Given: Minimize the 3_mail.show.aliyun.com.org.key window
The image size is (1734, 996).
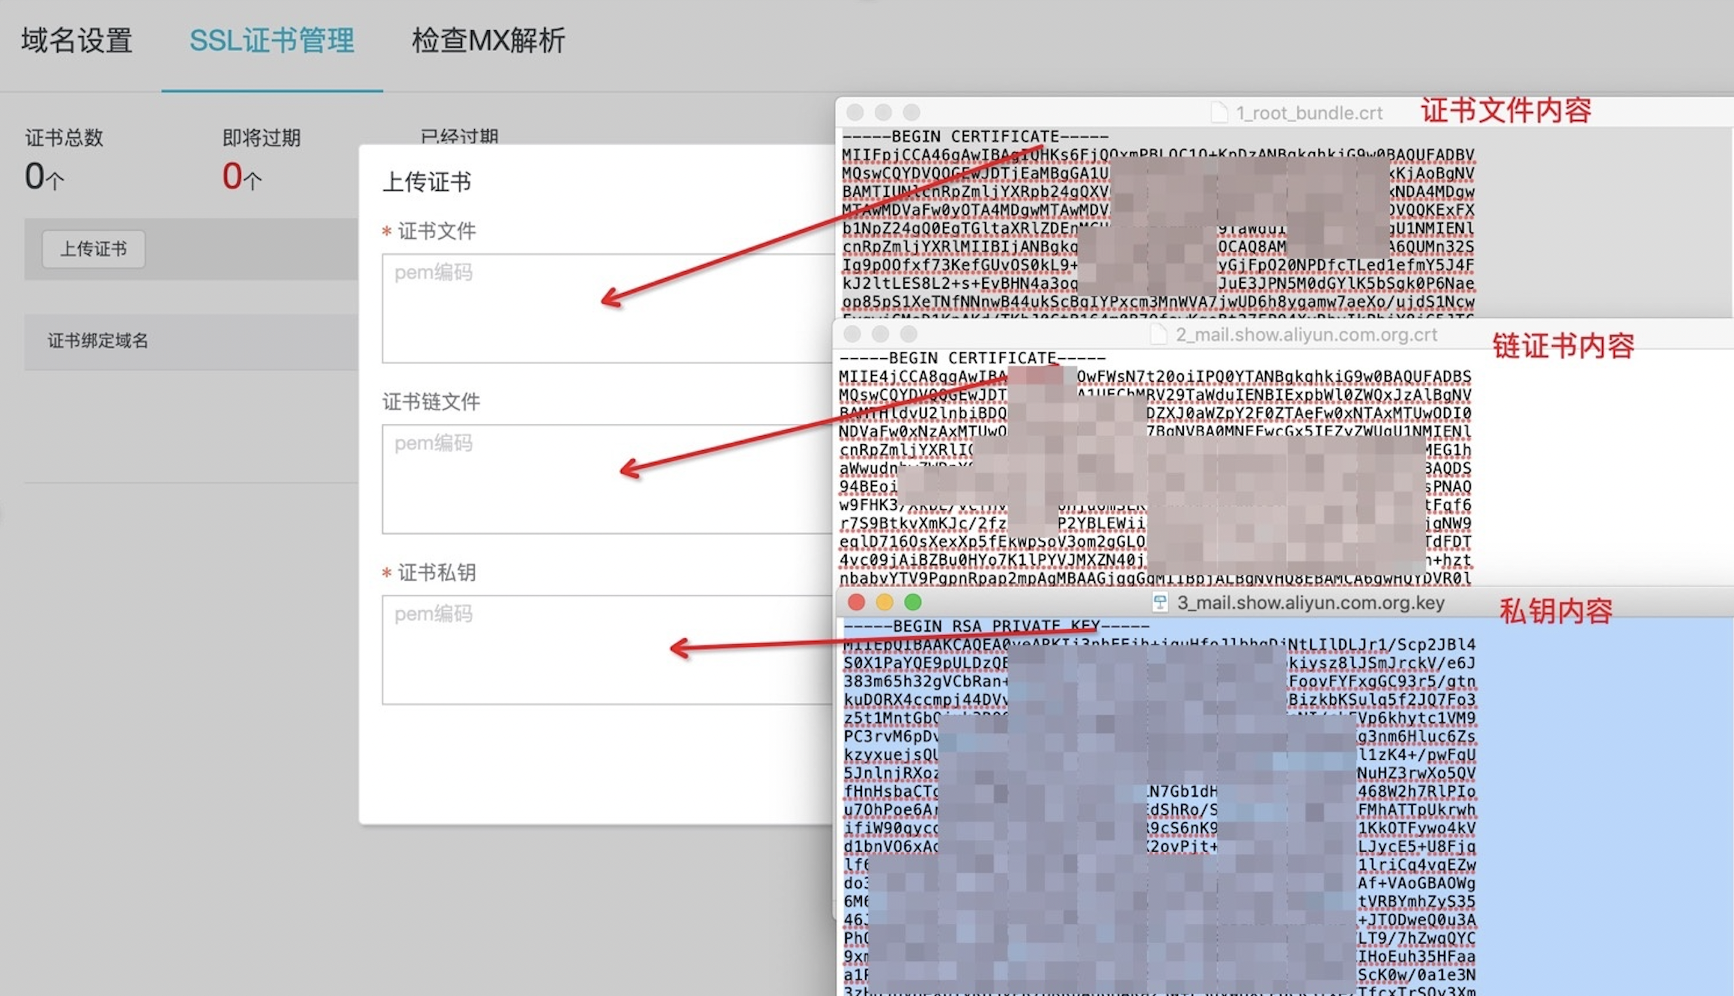Looking at the screenshot, I should 885,602.
